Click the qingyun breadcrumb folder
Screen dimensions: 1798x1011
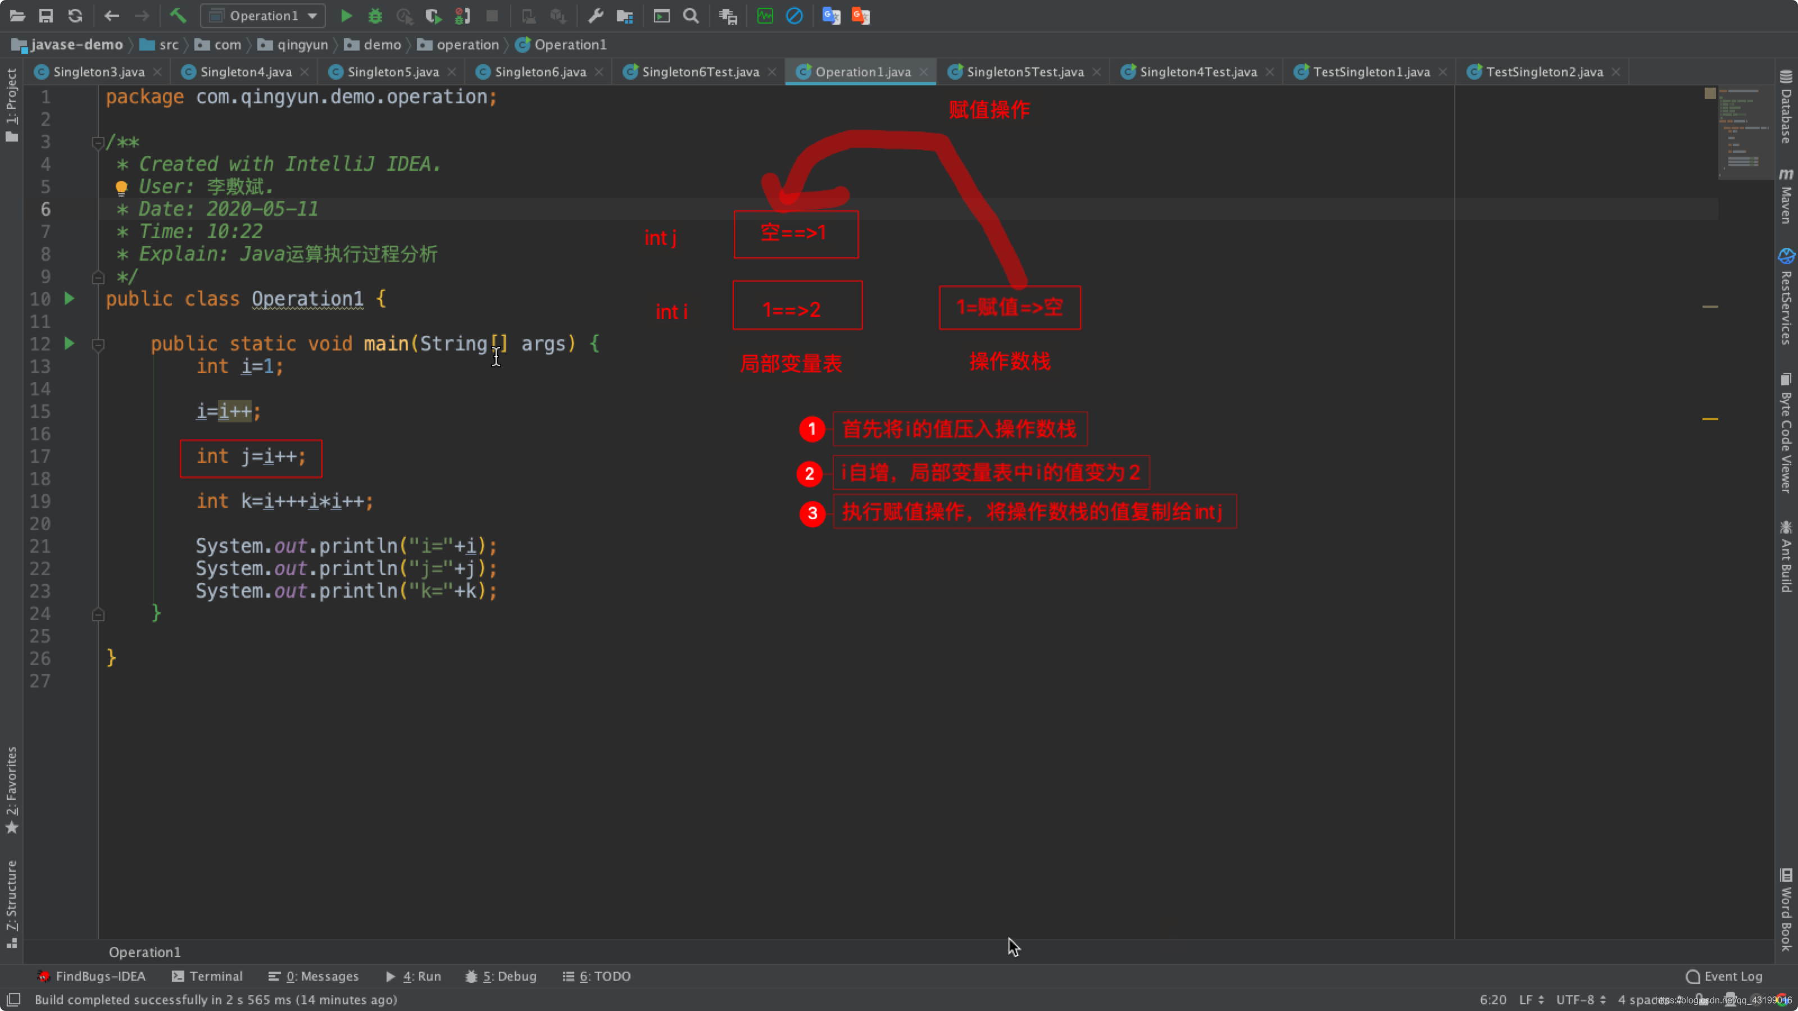[293, 45]
